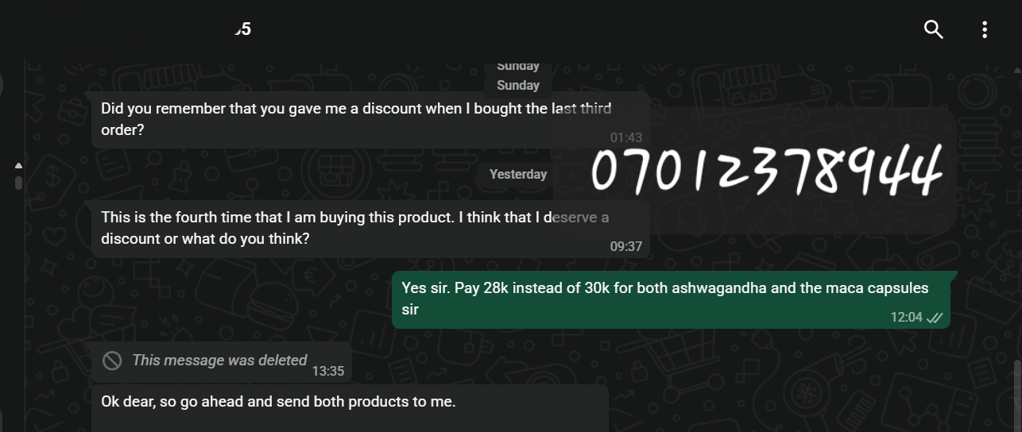Click the double check delivery ticks
This screenshot has width=1022, height=432.
[935, 318]
